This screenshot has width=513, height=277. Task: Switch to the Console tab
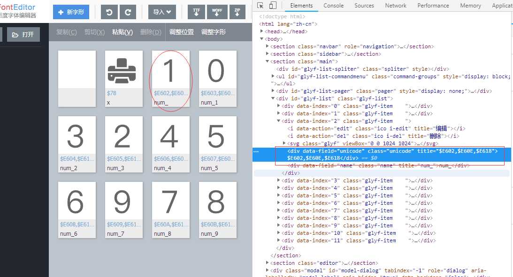pyautogui.click(x=333, y=6)
